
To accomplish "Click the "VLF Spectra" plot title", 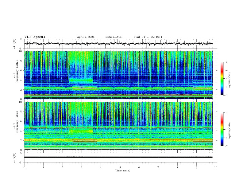I will 35,37.
